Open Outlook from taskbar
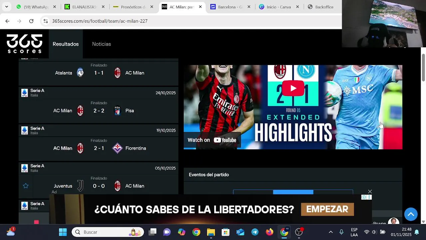Viewport: 426px width, 240px height. pos(240,232)
